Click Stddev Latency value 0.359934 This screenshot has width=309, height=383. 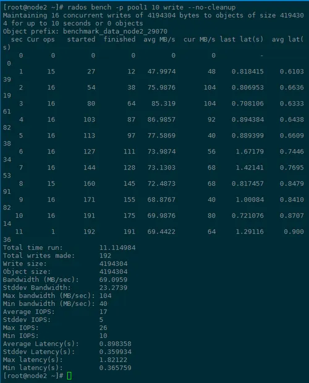coord(116,352)
